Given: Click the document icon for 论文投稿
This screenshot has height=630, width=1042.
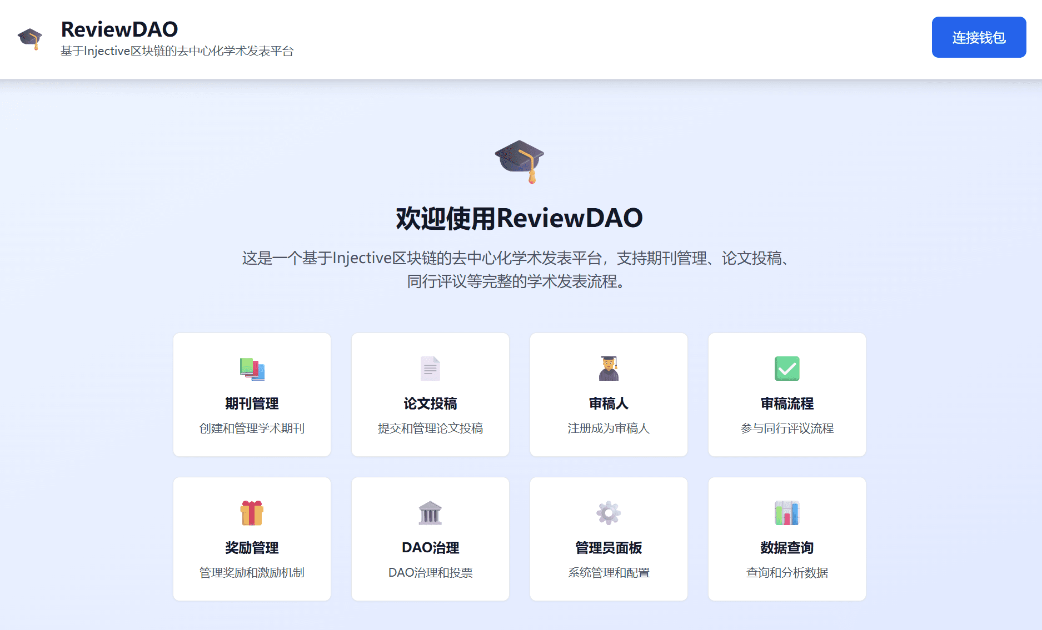Looking at the screenshot, I should 430,369.
